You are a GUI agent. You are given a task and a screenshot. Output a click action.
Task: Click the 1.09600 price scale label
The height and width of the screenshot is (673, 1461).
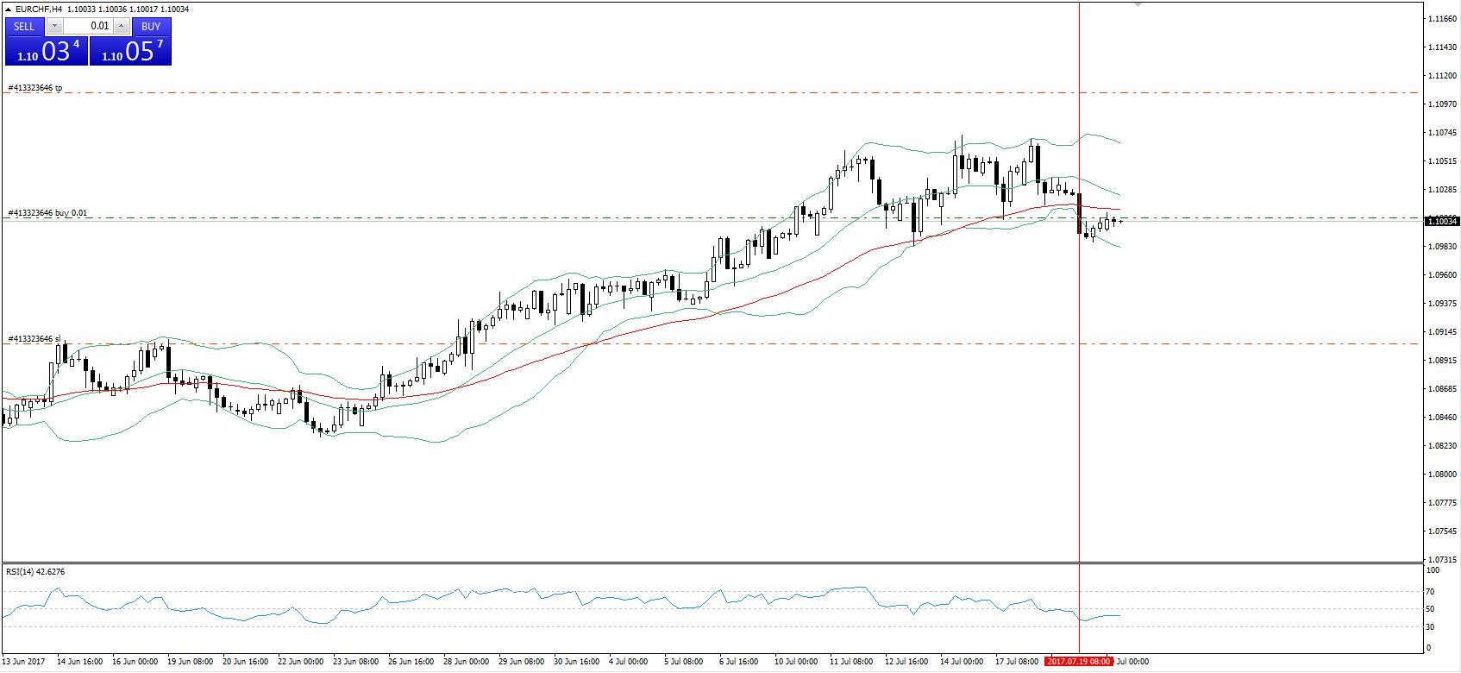pos(1443,275)
